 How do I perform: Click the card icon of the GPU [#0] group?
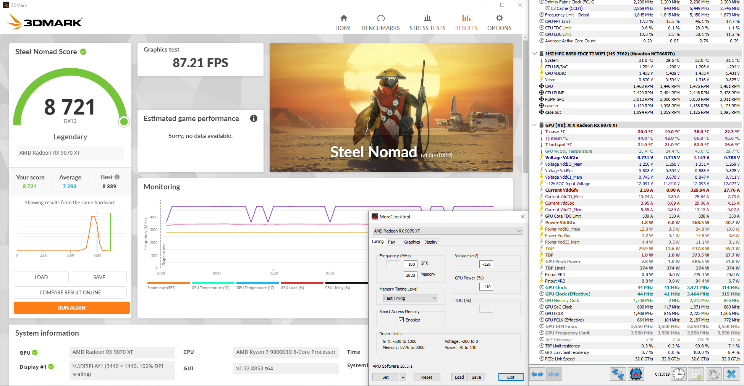pyautogui.click(x=542, y=125)
